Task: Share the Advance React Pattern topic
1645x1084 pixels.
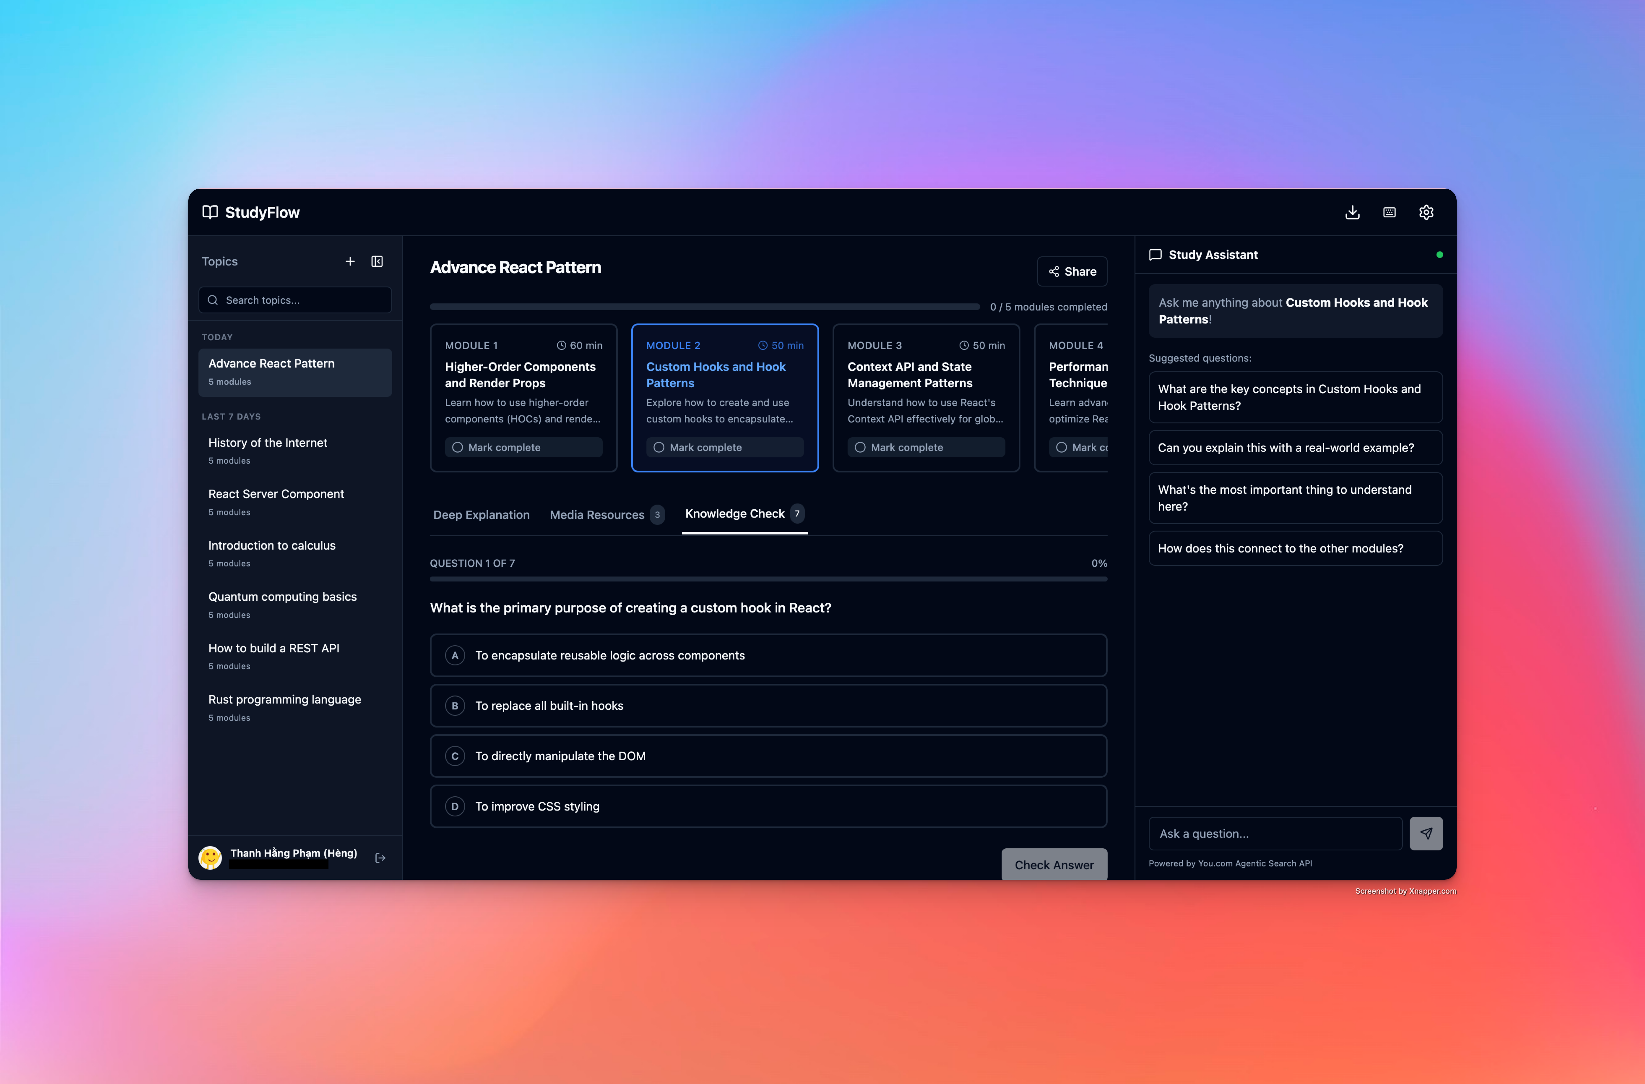Action: point(1072,272)
